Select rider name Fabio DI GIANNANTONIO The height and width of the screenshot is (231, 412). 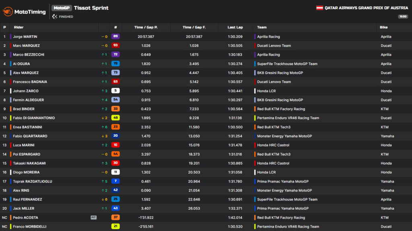click(x=34, y=118)
